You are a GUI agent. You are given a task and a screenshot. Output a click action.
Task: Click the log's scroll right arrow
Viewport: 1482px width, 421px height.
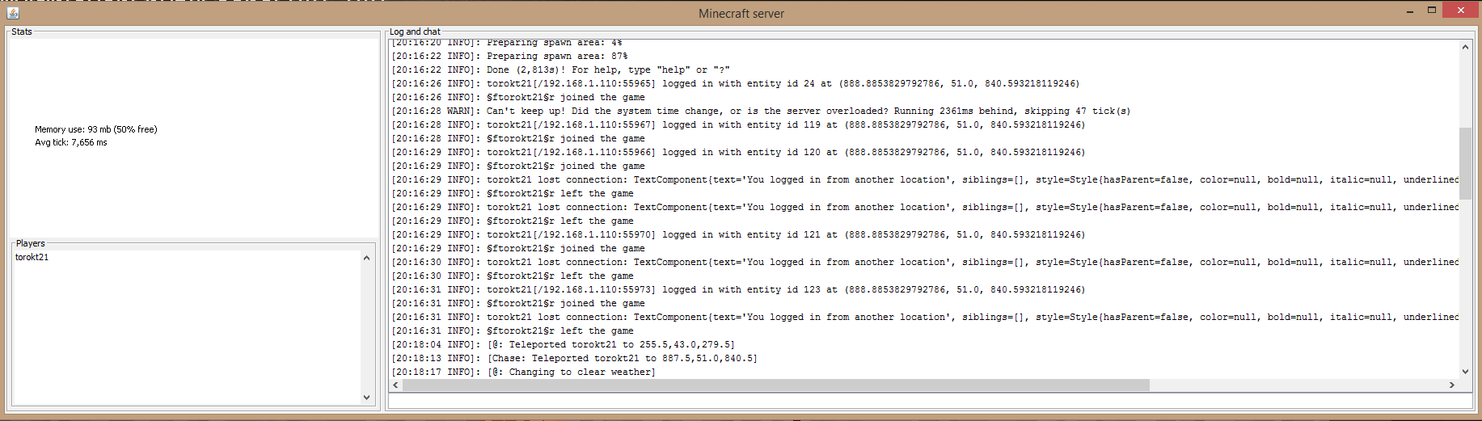[x=1452, y=385]
